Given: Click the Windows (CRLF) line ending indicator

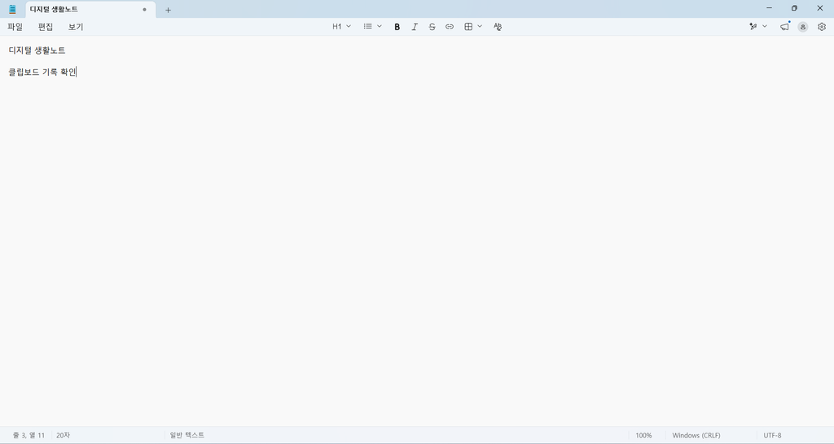Looking at the screenshot, I should 696,435.
